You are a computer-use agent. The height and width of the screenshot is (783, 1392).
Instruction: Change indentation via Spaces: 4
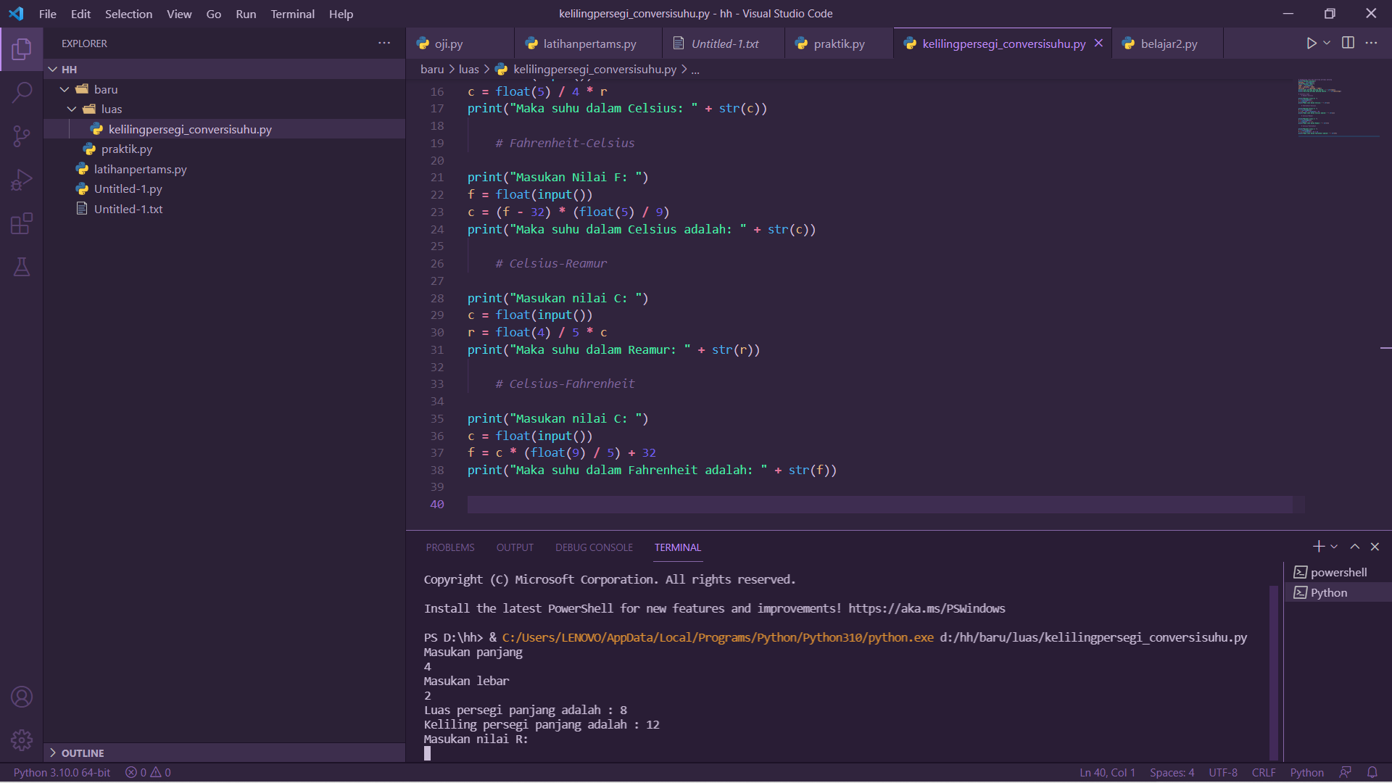click(x=1172, y=773)
